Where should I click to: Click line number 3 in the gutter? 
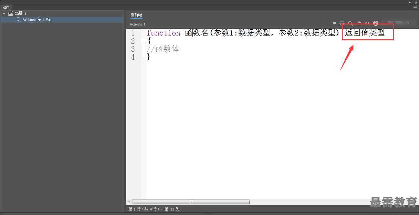[133, 49]
